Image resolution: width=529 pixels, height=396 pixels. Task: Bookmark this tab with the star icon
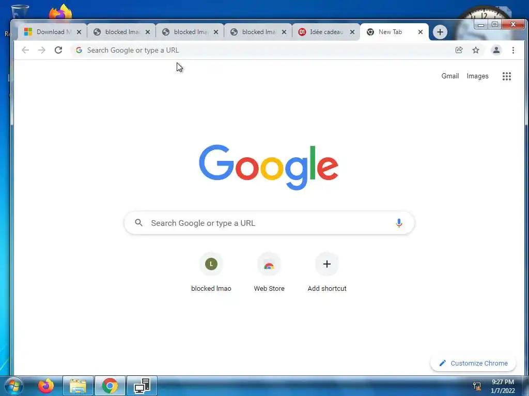[x=476, y=50]
